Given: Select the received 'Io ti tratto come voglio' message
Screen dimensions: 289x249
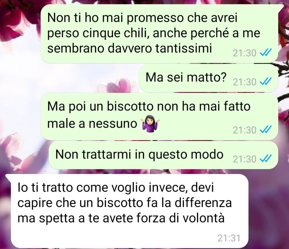Looking at the screenshot, I should pos(127,211).
